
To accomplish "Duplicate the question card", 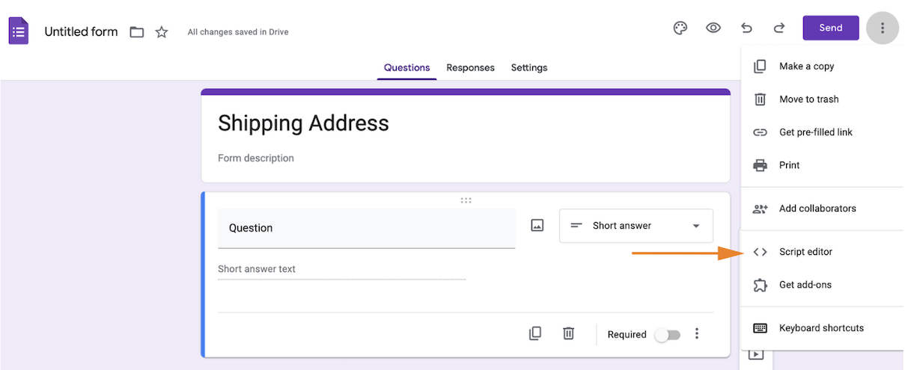I will [535, 334].
